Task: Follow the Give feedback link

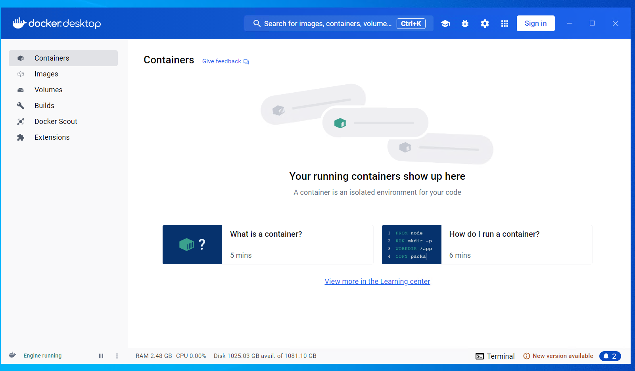Action: click(222, 61)
